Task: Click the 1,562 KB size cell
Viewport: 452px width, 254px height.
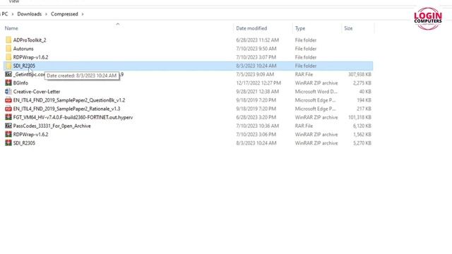Action: click(x=362, y=135)
